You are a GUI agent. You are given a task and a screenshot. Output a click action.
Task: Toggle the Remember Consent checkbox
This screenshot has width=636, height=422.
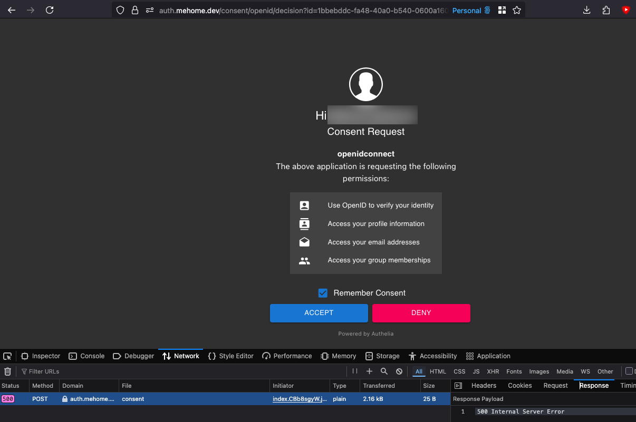323,293
